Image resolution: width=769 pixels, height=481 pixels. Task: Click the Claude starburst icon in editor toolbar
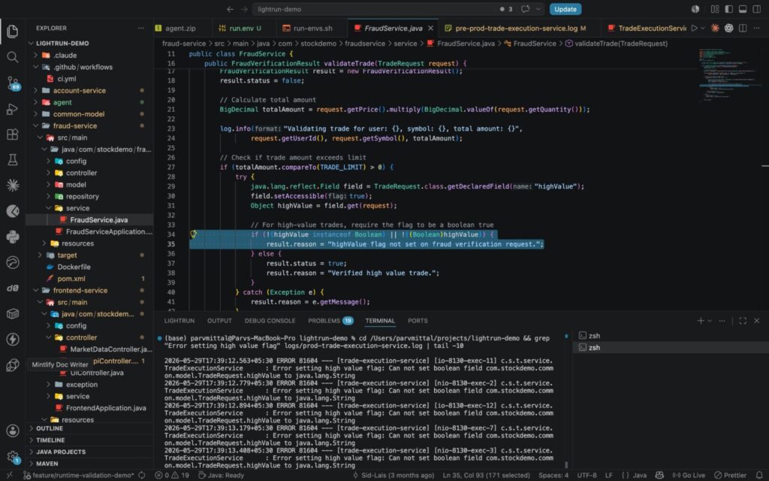(x=715, y=28)
